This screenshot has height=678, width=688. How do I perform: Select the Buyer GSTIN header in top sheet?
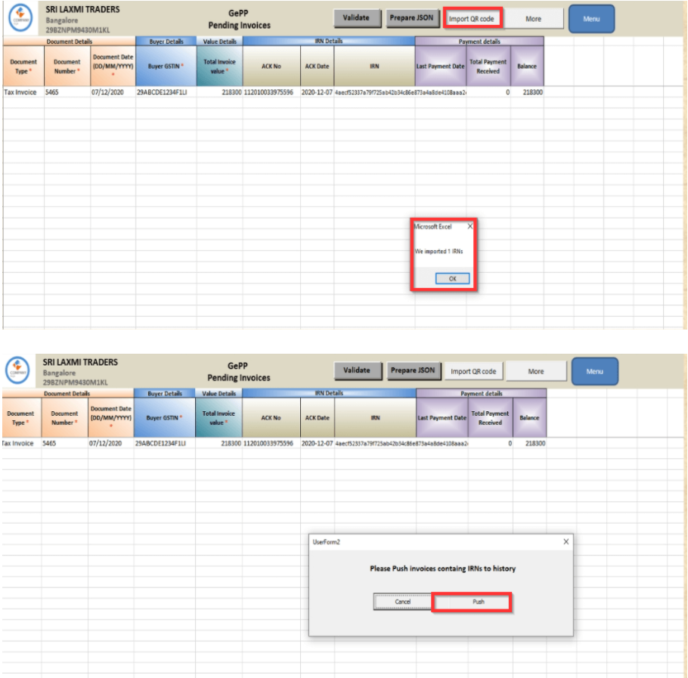166,67
